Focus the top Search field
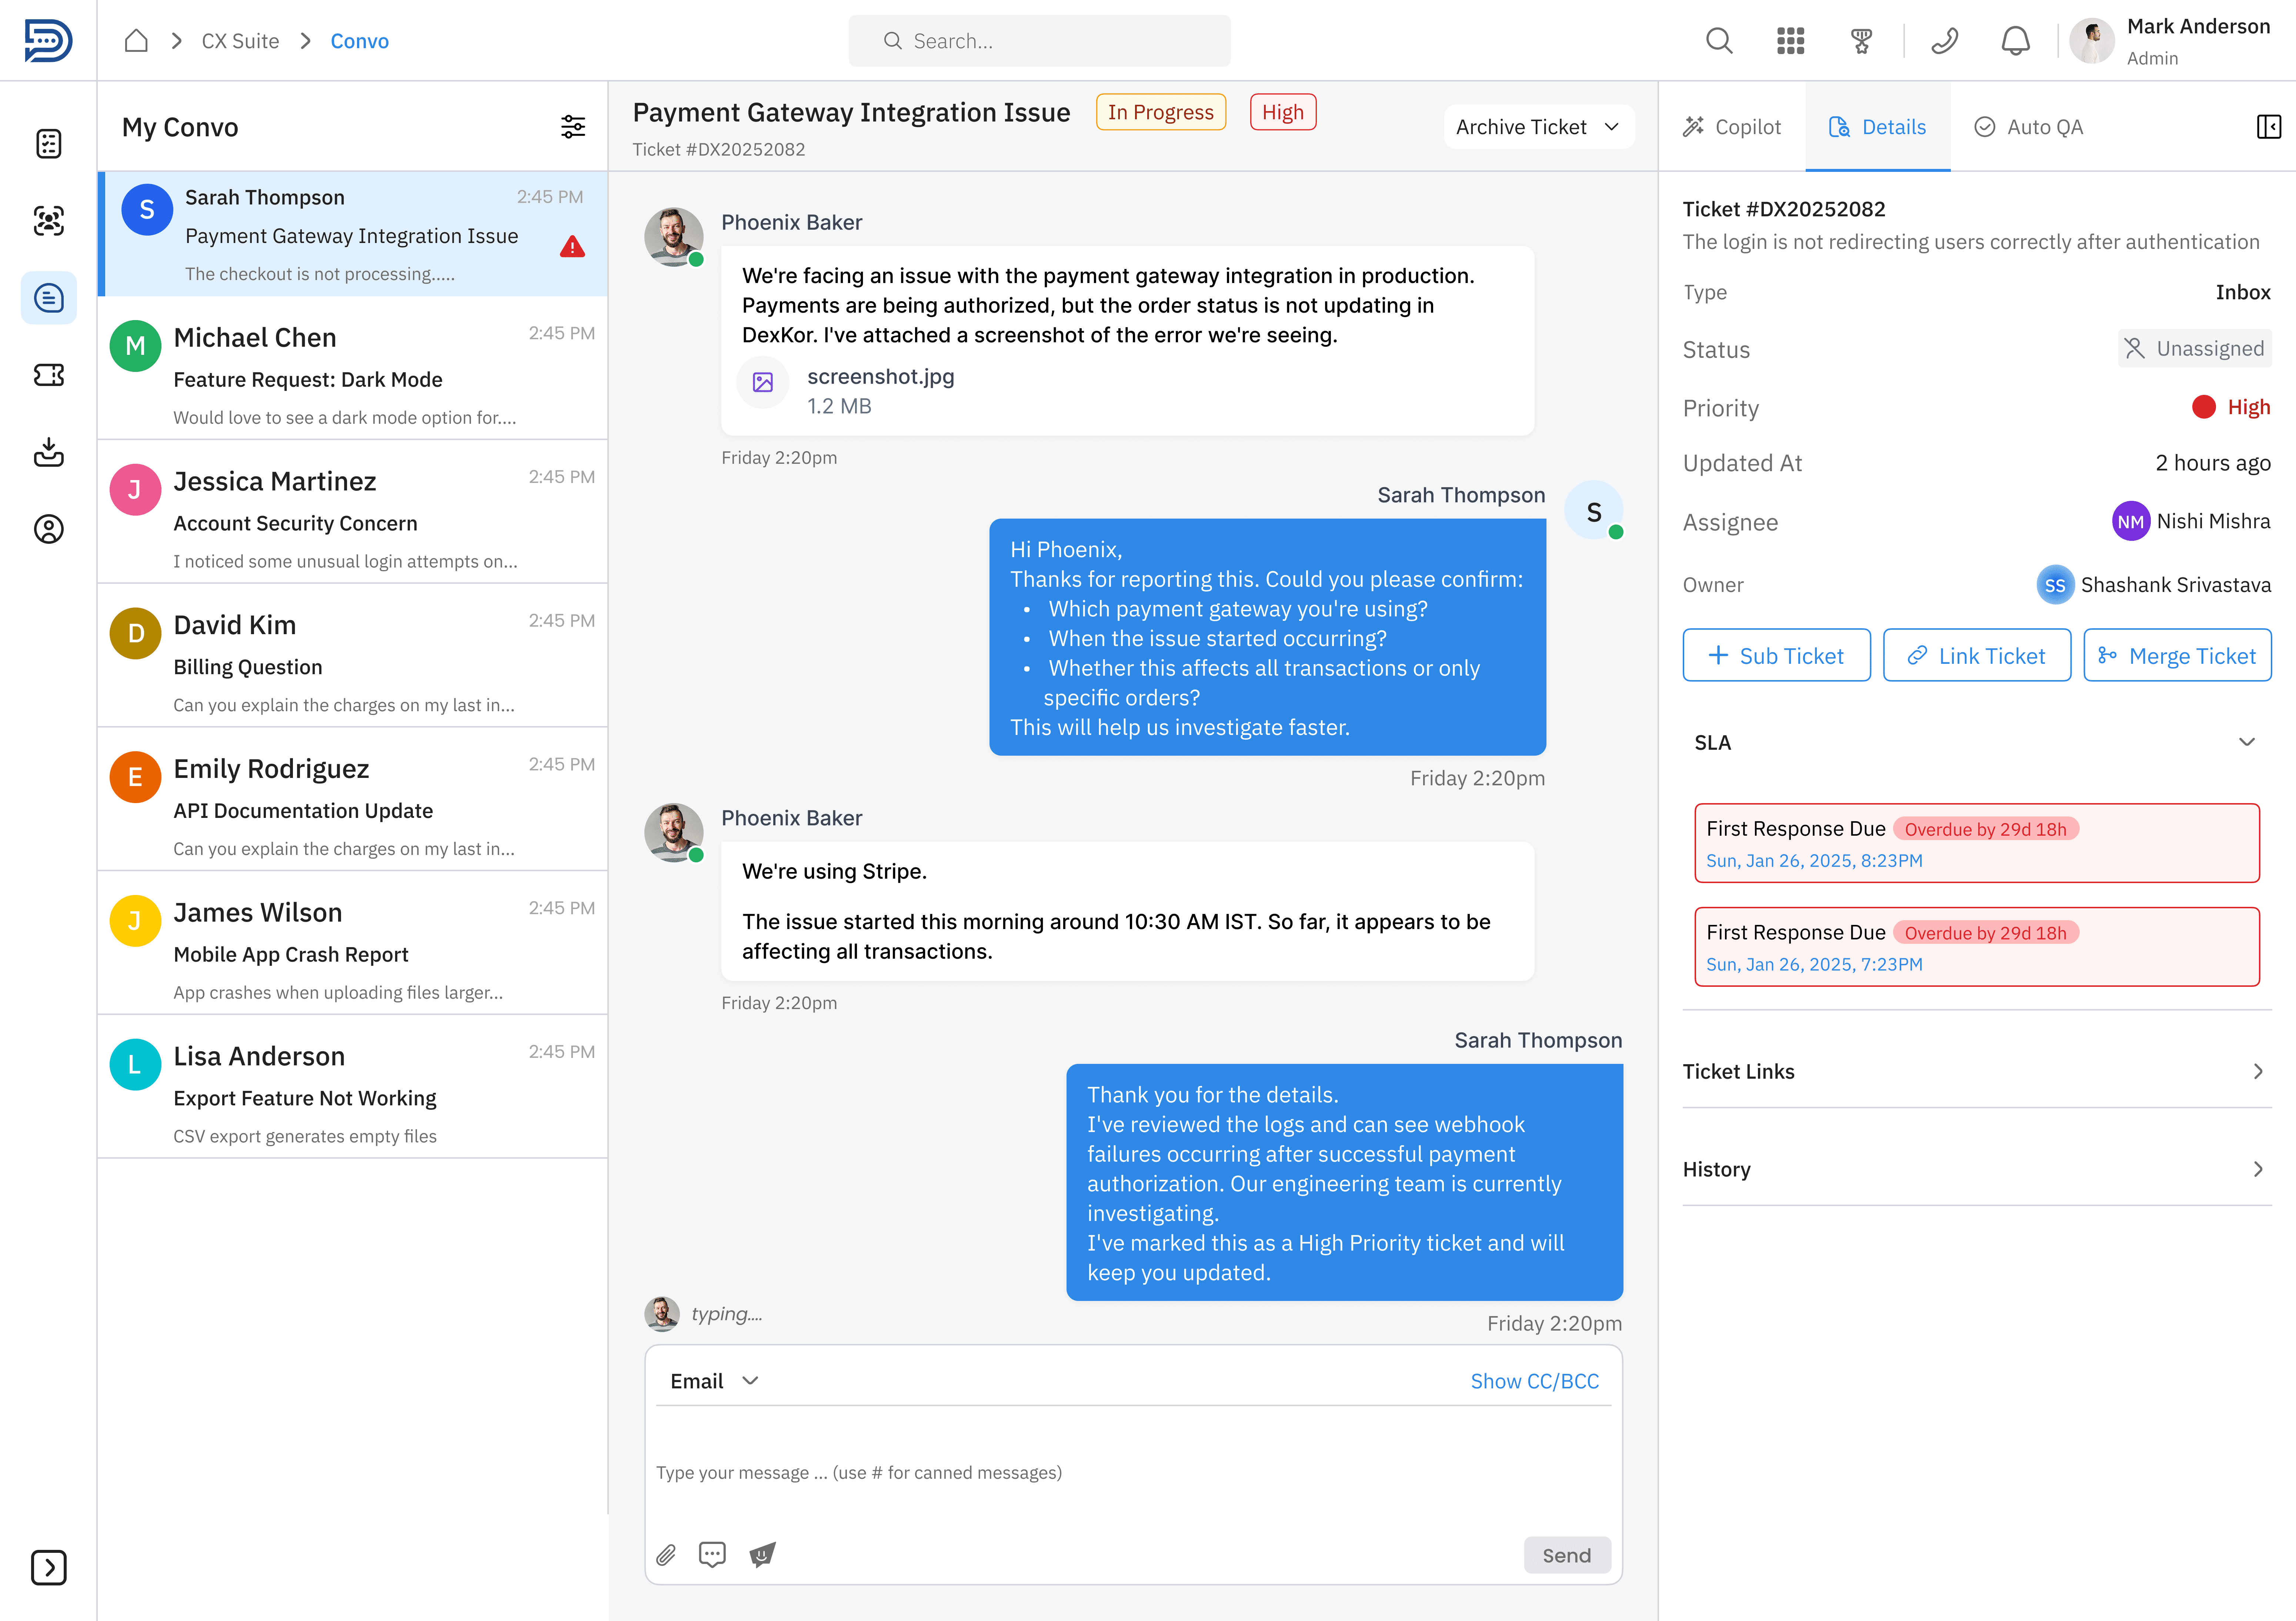Image resolution: width=2296 pixels, height=1621 pixels. [x=1039, y=41]
